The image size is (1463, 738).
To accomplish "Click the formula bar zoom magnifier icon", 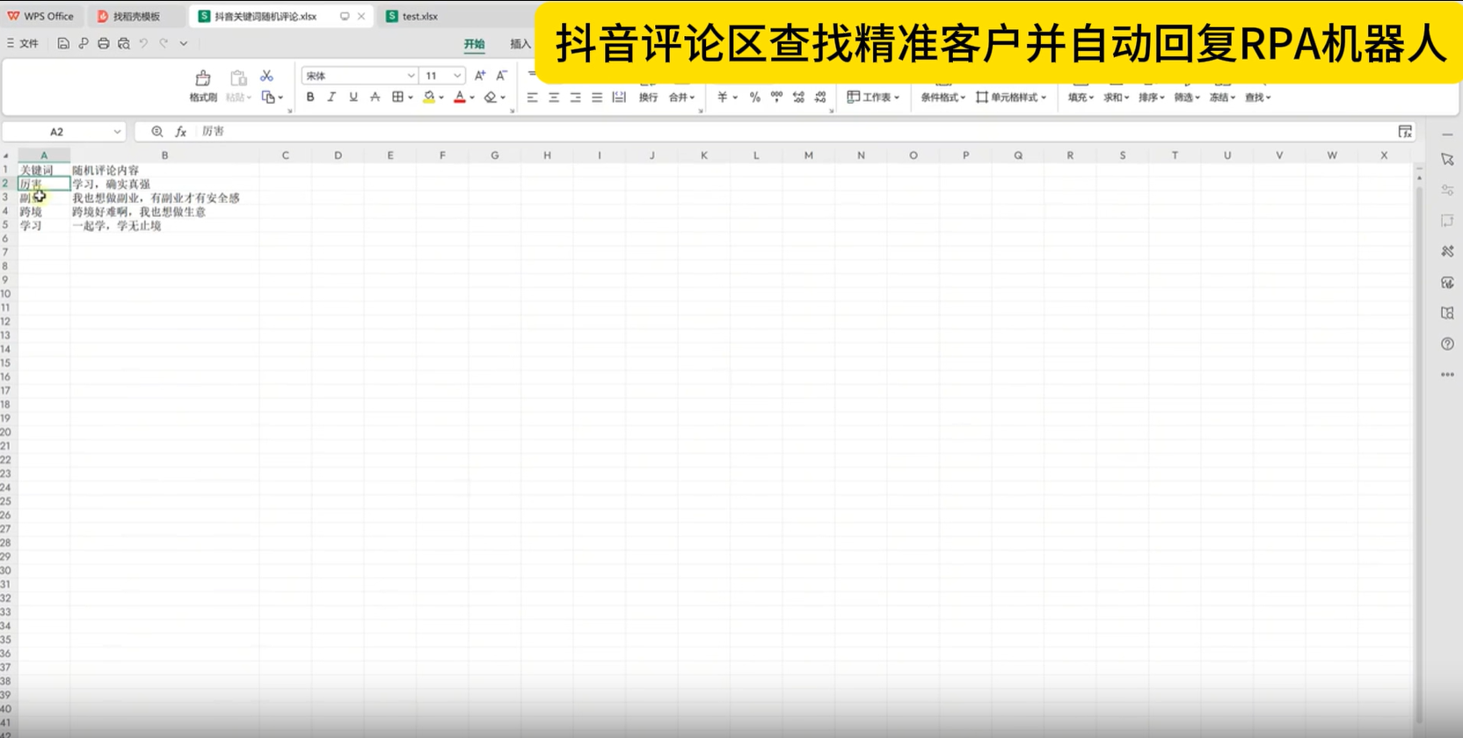I will (157, 132).
